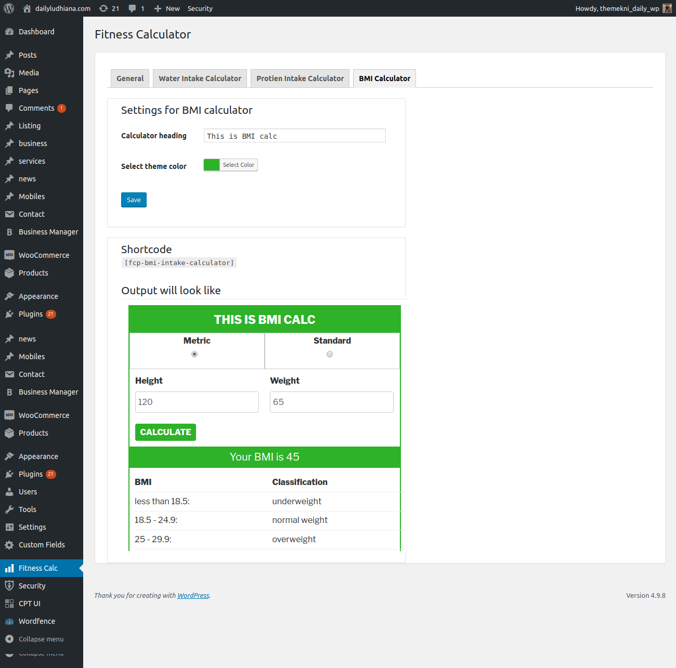This screenshot has height=668, width=676.
Task: Click the Wordfence icon in sidebar
Action: coord(9,621)
